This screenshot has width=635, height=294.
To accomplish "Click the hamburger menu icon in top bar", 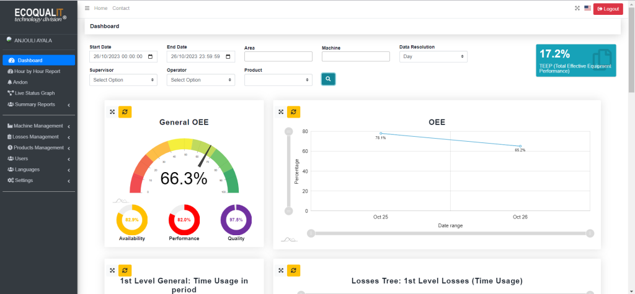I will point(87,8).
